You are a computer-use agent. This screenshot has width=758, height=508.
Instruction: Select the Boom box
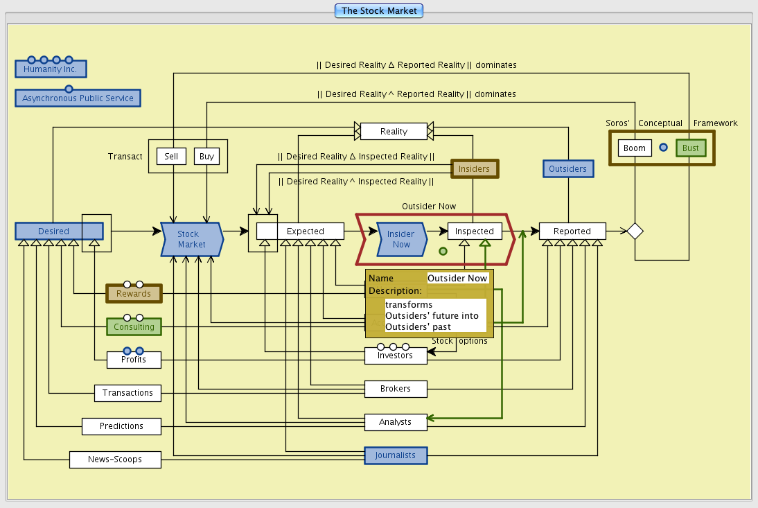[634, 148]
